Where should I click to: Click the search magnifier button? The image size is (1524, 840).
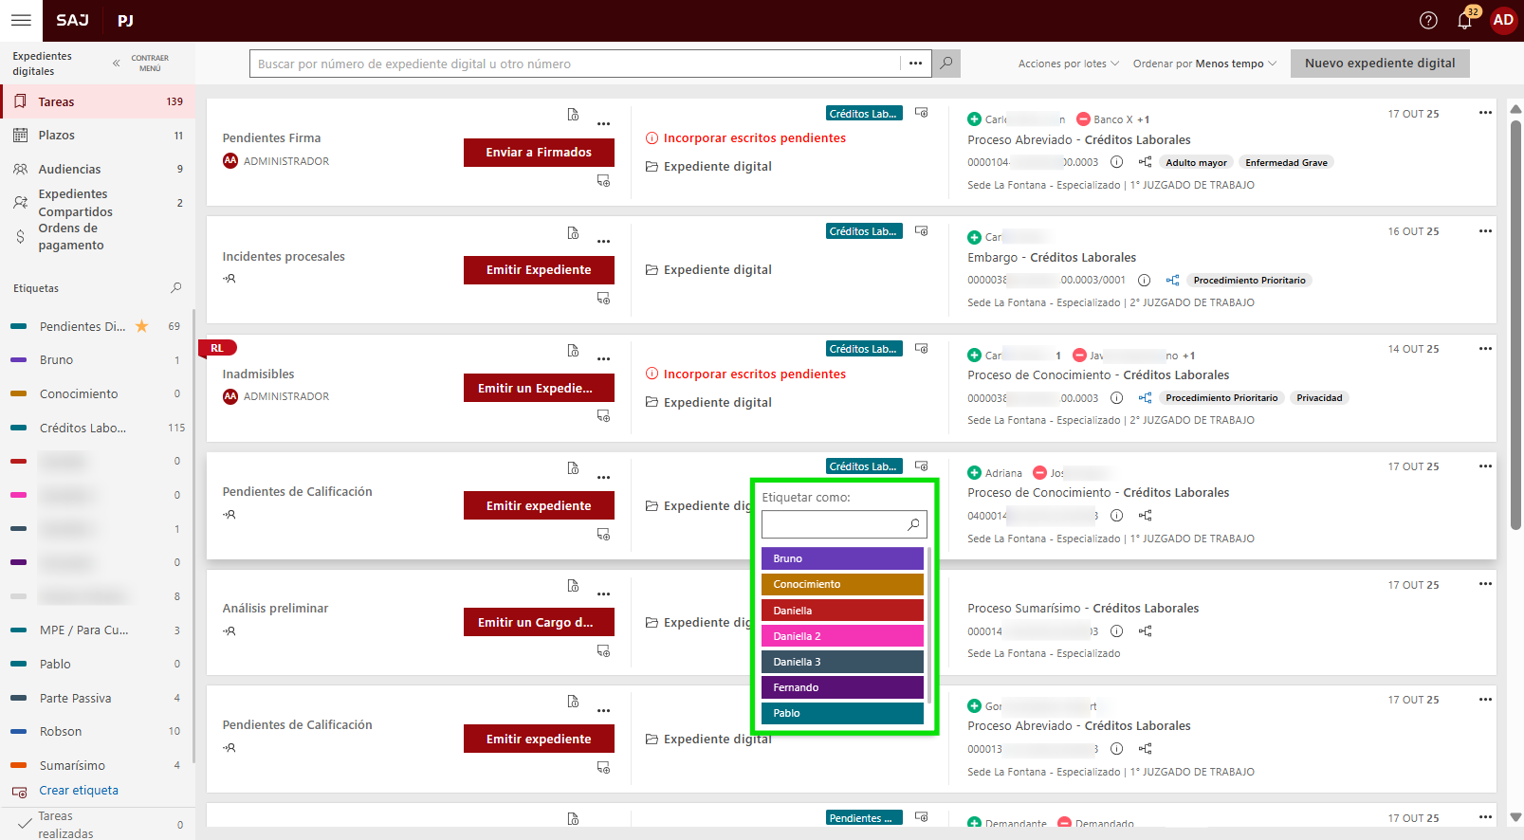946,64
